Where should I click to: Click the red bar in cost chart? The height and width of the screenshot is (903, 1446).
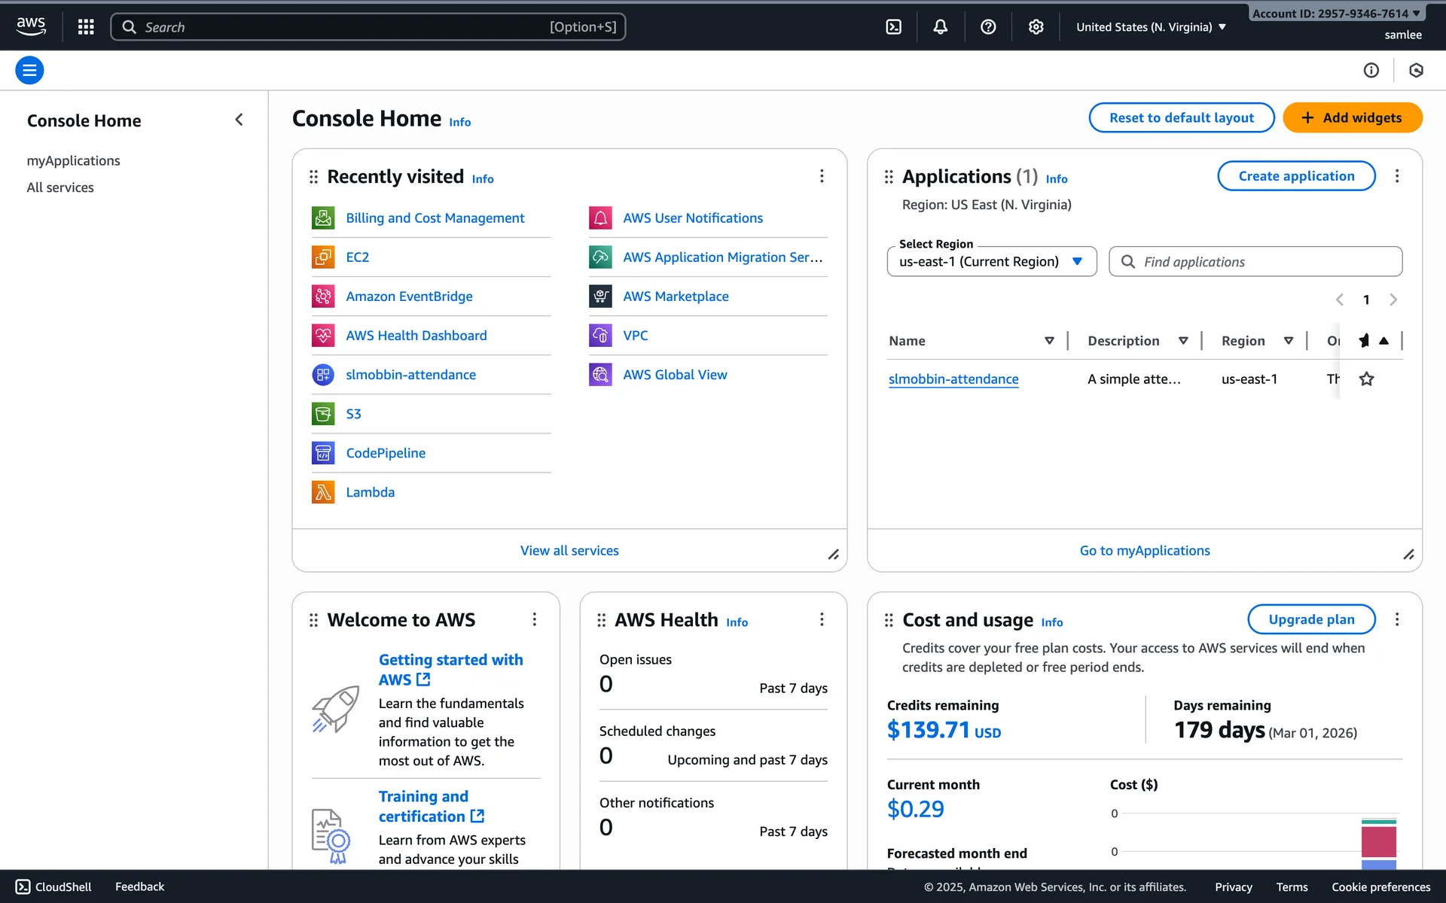tap(1378, 841)
